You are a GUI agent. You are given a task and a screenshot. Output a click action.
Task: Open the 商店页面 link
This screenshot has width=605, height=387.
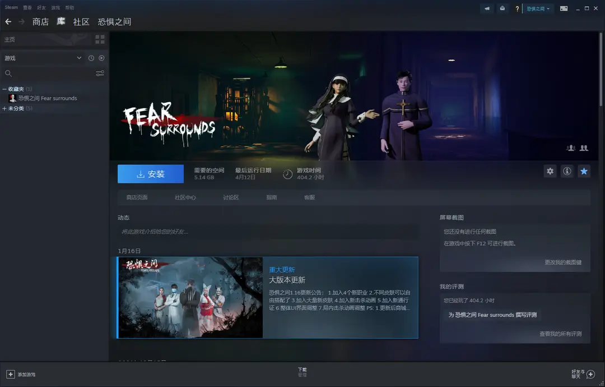pos(137,197)
